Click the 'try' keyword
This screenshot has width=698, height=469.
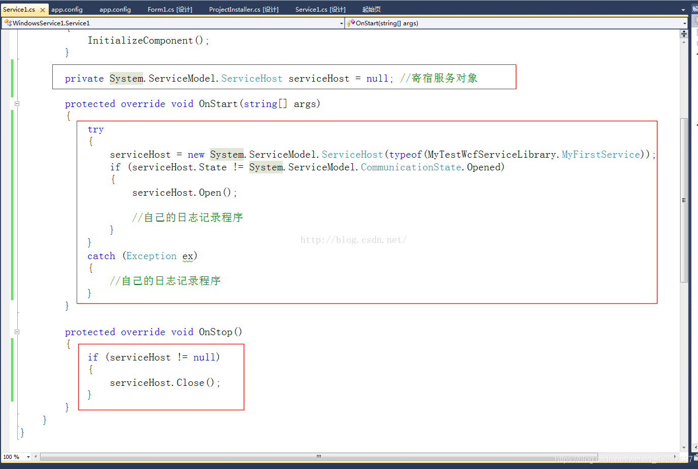pos(95,130)
